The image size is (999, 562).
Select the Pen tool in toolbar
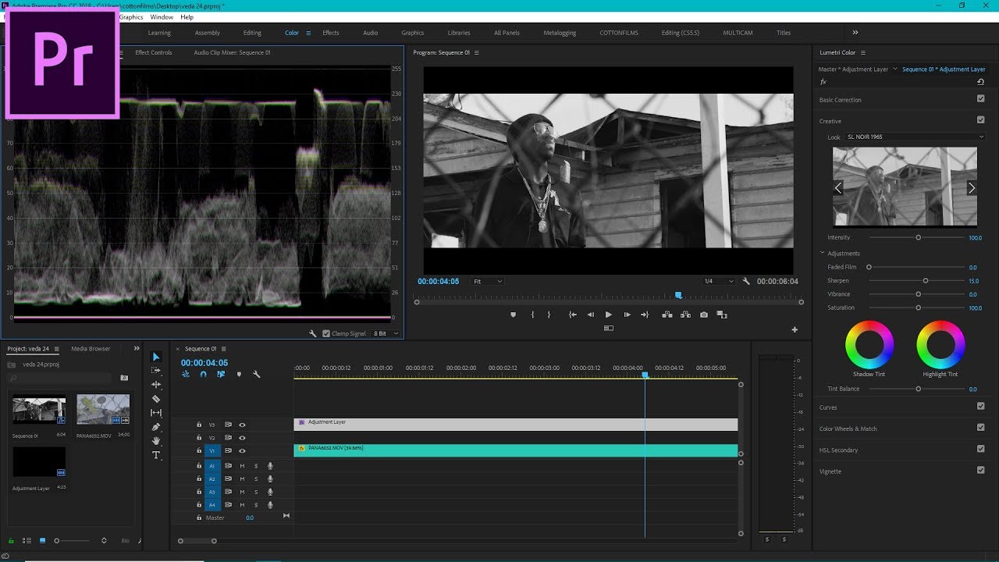pos(156,427)
